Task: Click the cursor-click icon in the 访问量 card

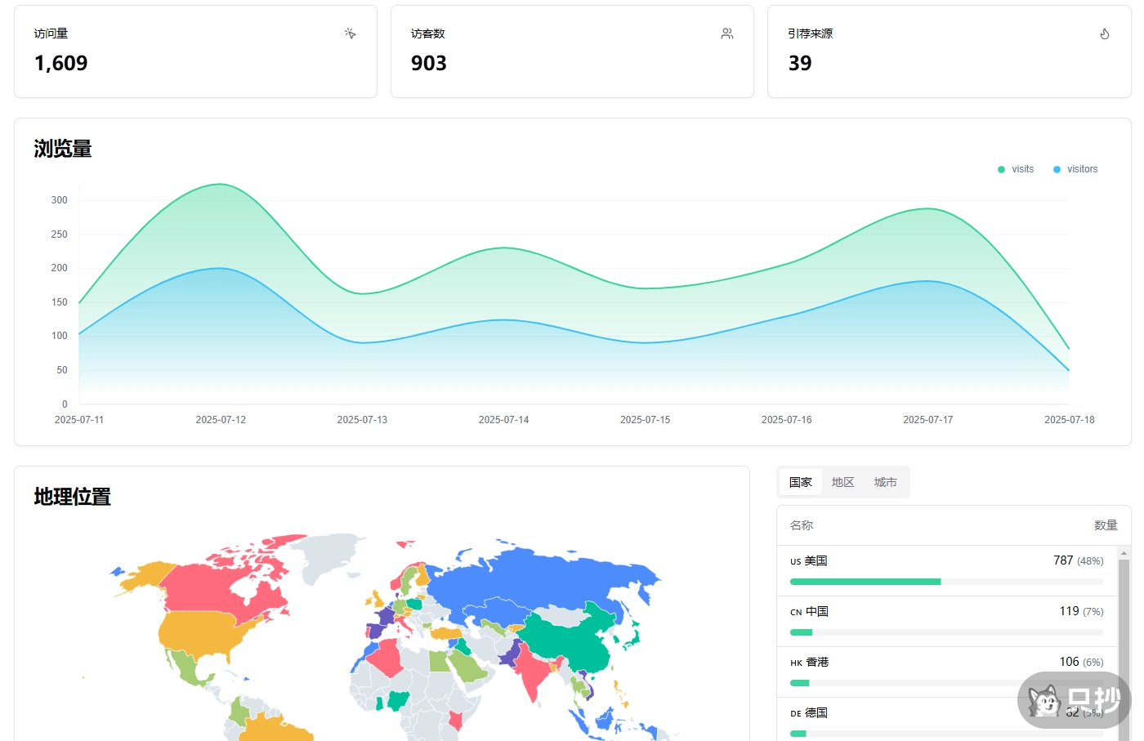Action: [350, 33]
